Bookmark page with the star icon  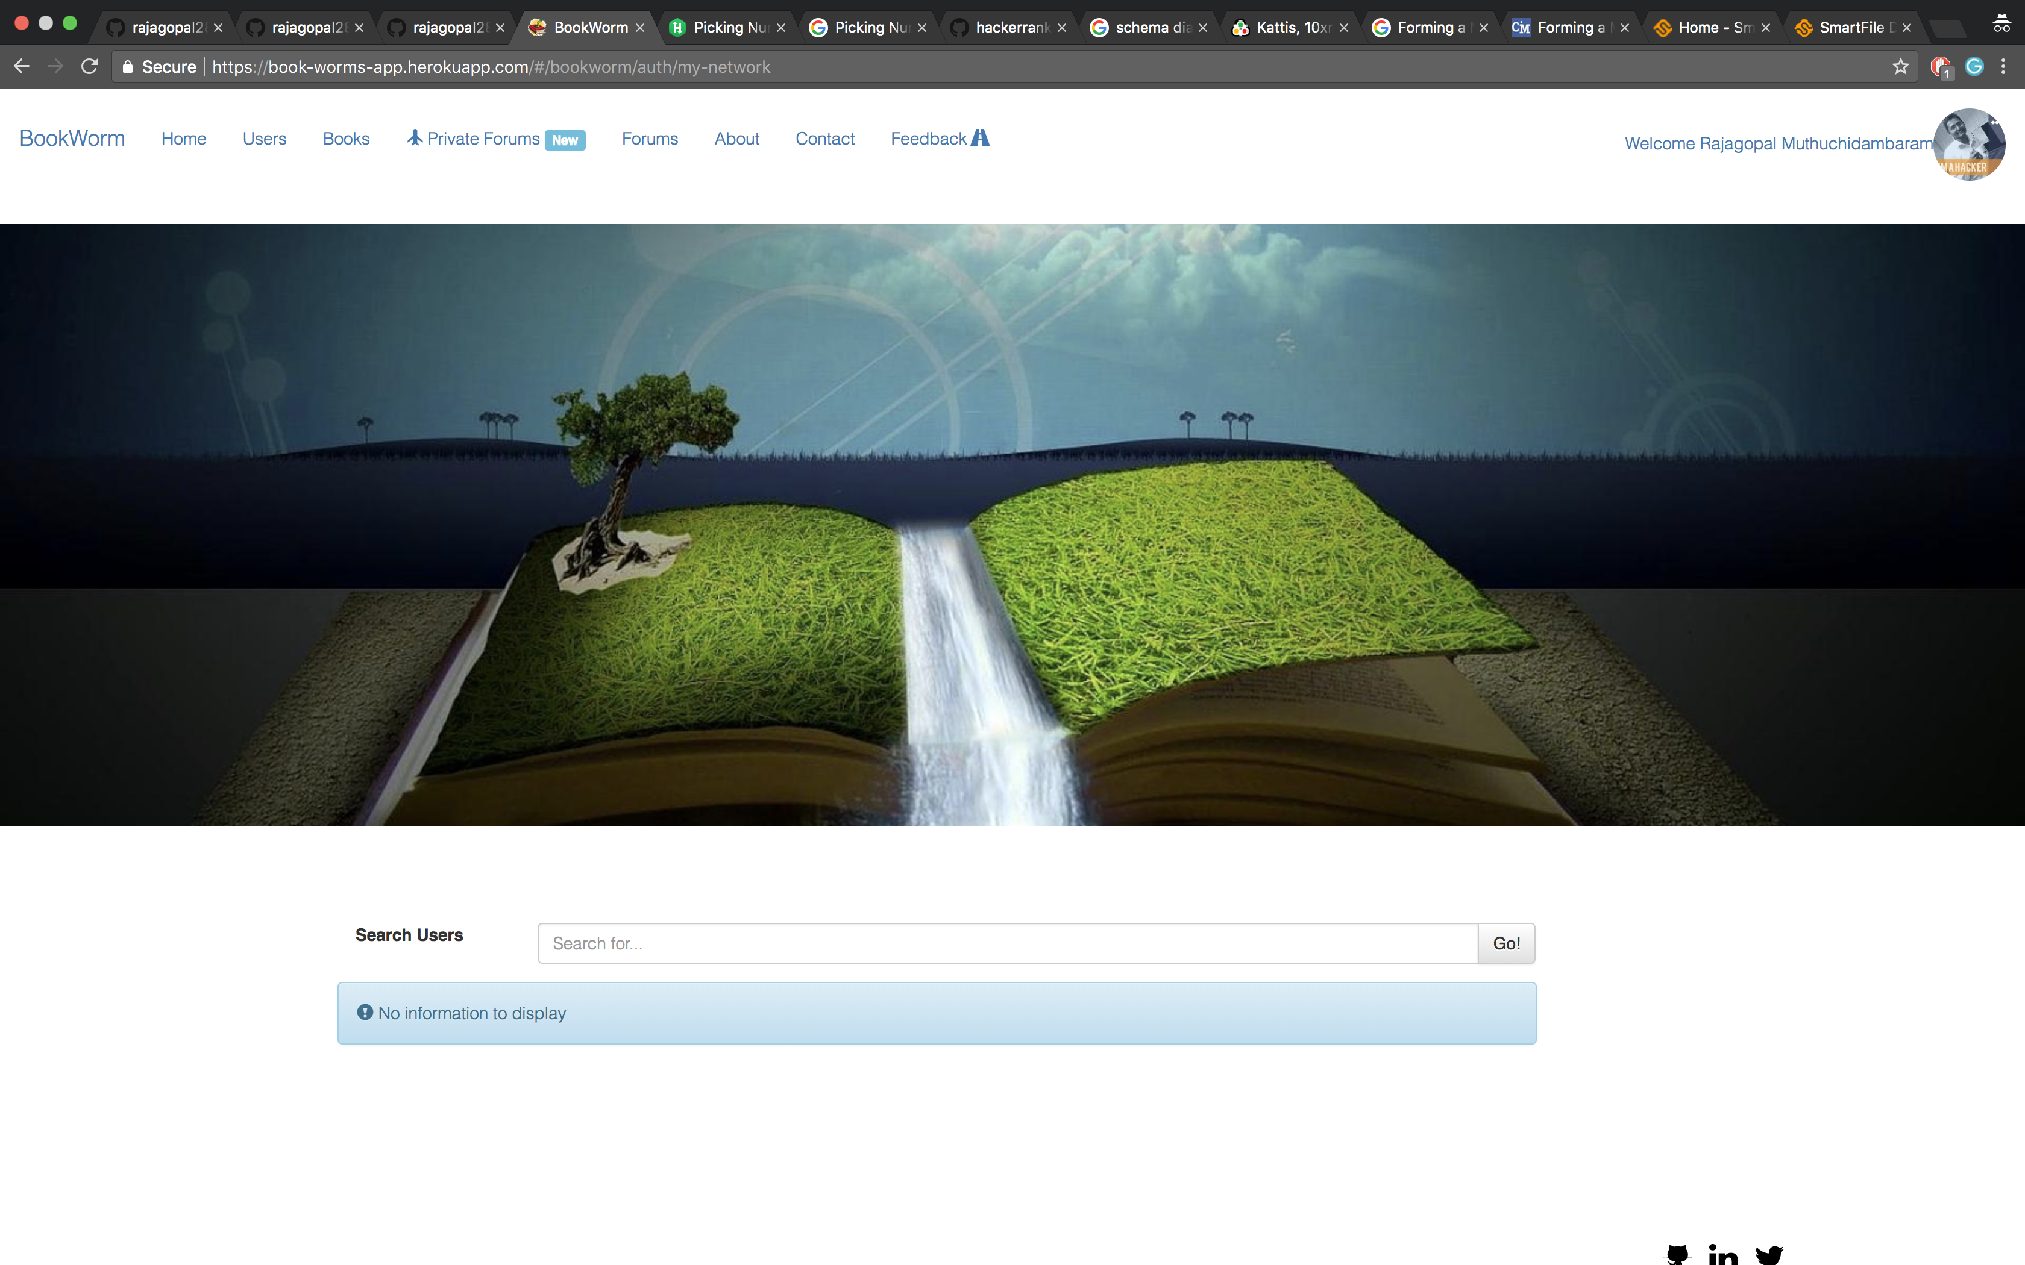coord(1900,67)
